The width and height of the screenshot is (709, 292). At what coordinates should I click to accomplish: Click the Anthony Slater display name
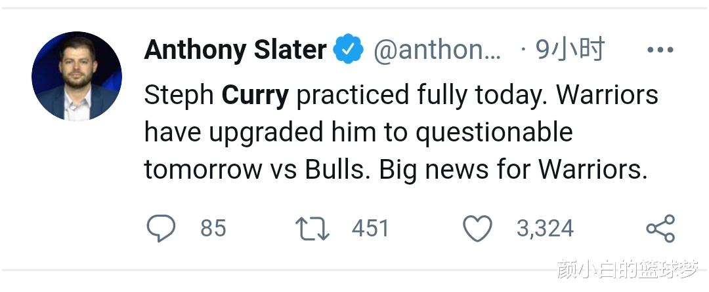pyautogui.click(x=235, y=50)
